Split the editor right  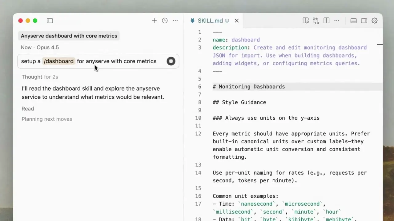326,21
